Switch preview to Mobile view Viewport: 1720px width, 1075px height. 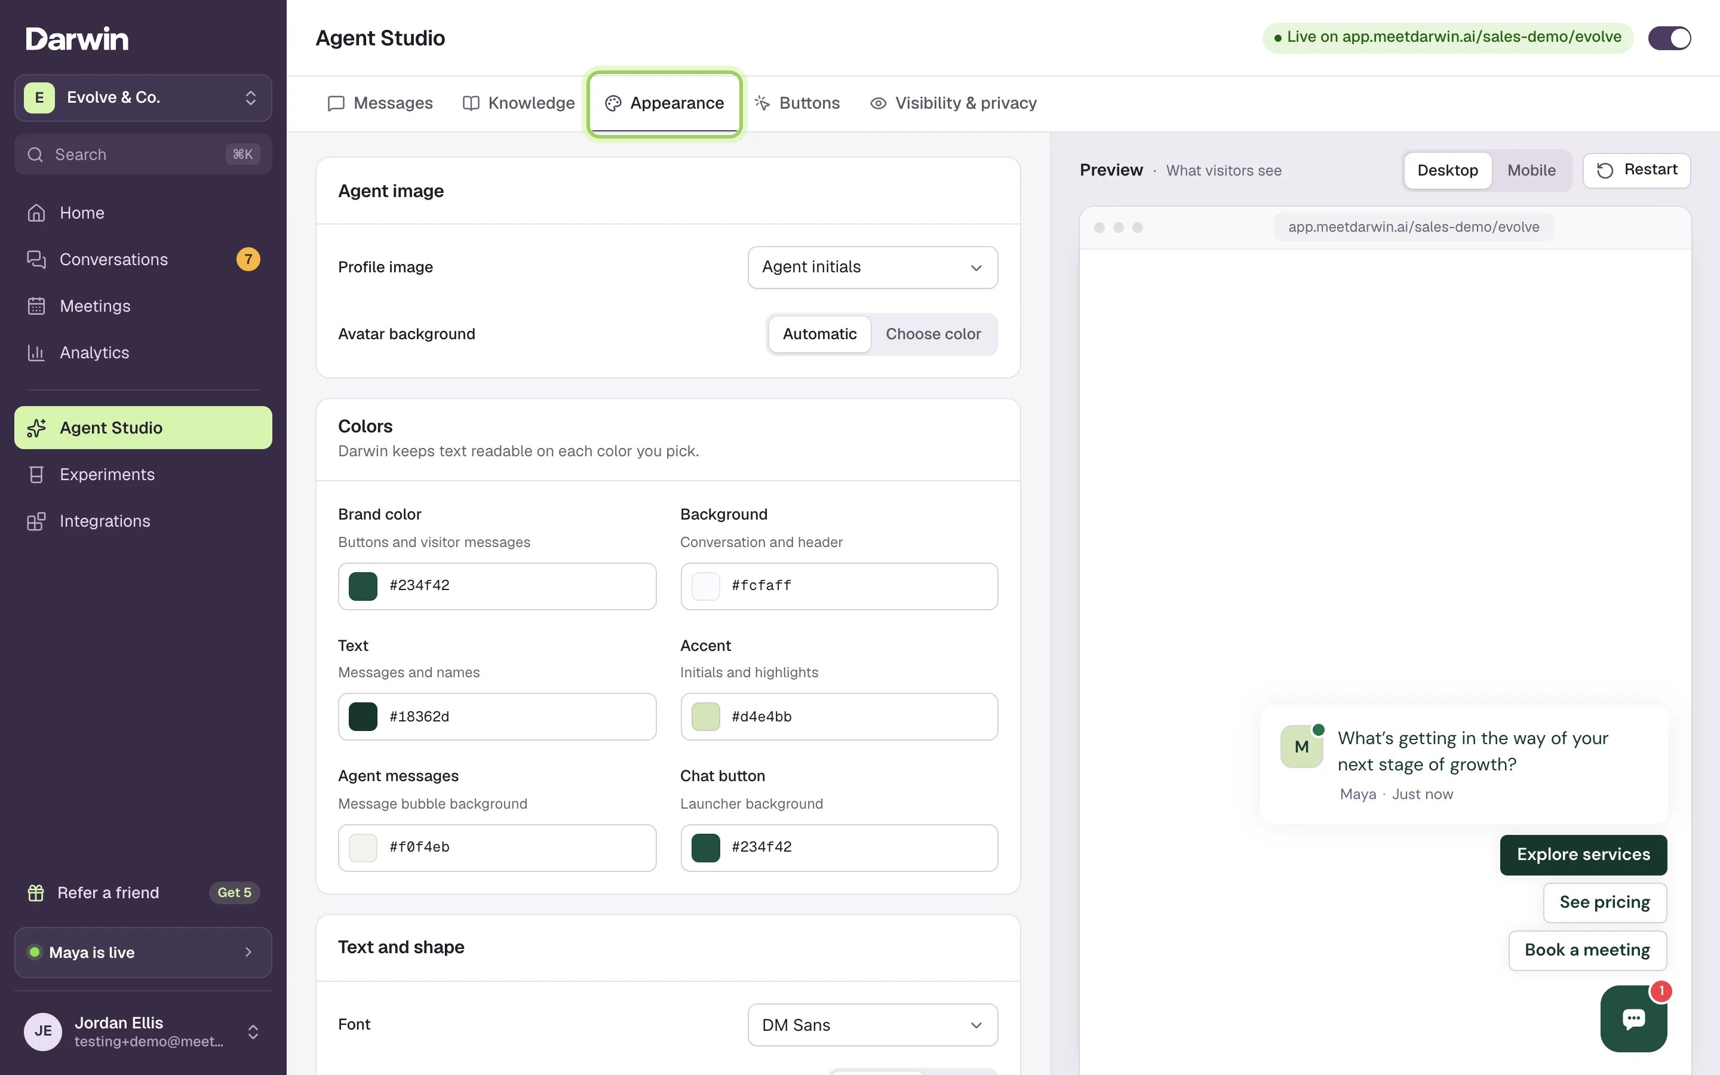(x=1531, y=171)
